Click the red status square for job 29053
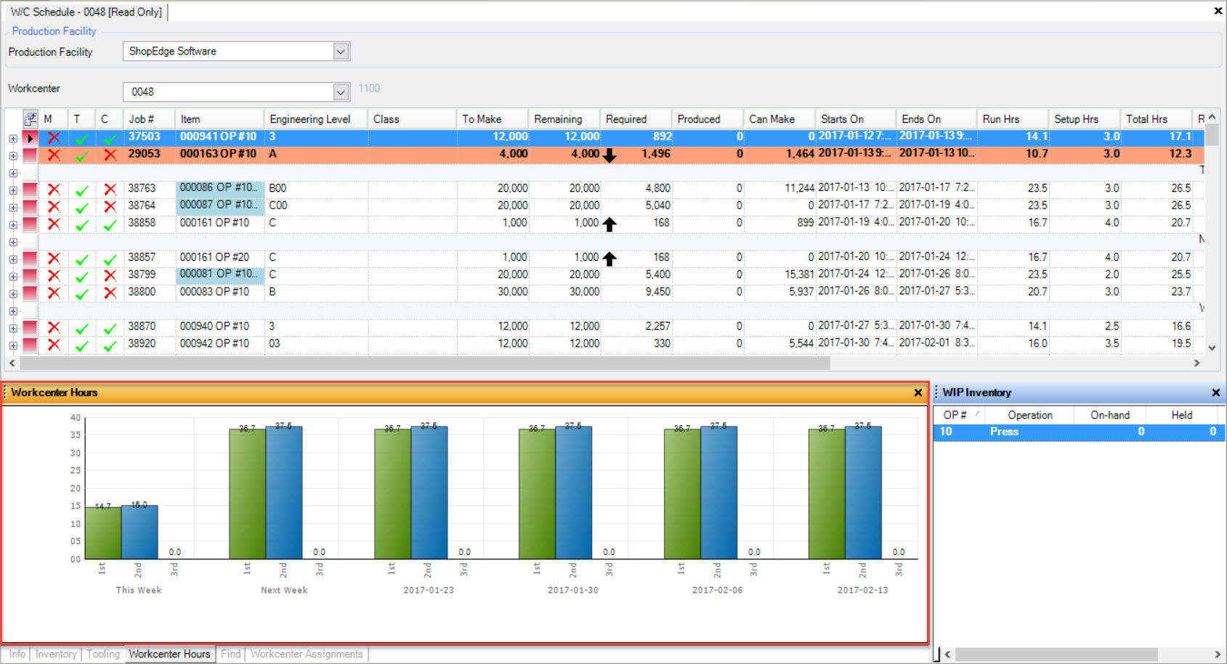This screenshot has width=1227, height=664. click(30, 155)
